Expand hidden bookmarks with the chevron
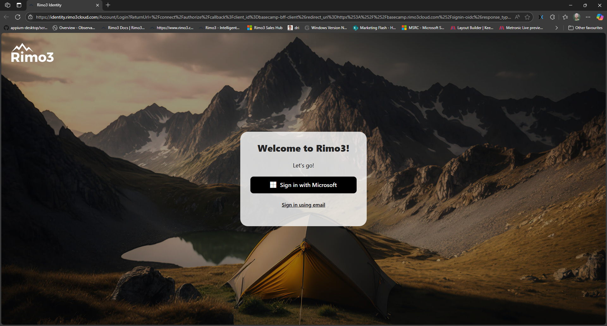The height and width of the screenshot is (326, 607). pos(556,28)
